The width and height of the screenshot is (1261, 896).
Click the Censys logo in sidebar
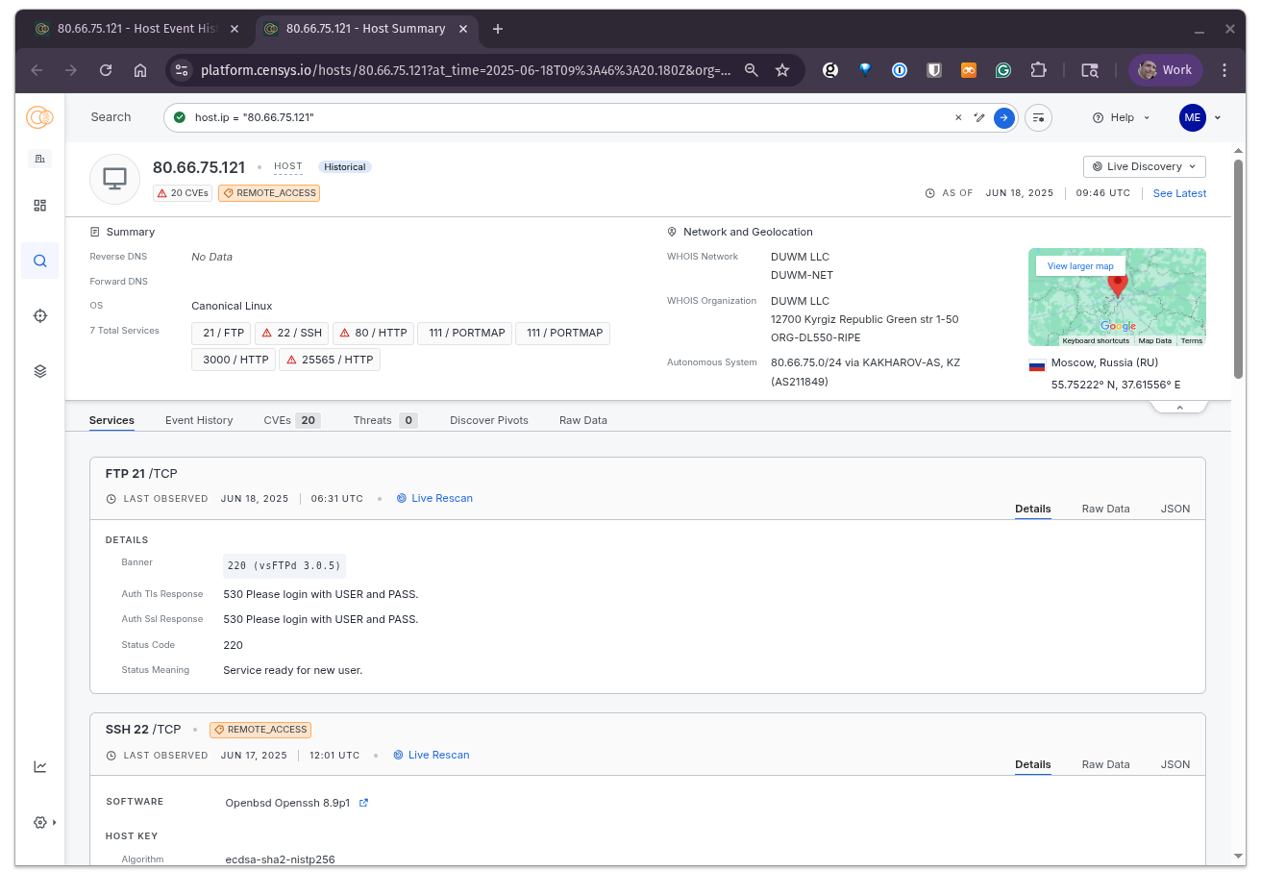point(39,117)
